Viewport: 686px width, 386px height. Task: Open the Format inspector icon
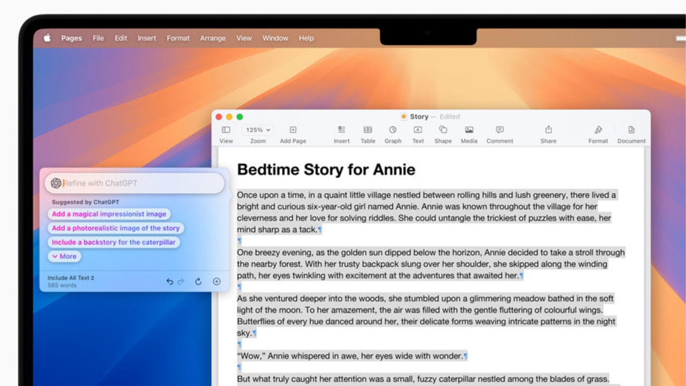[598, 130]
